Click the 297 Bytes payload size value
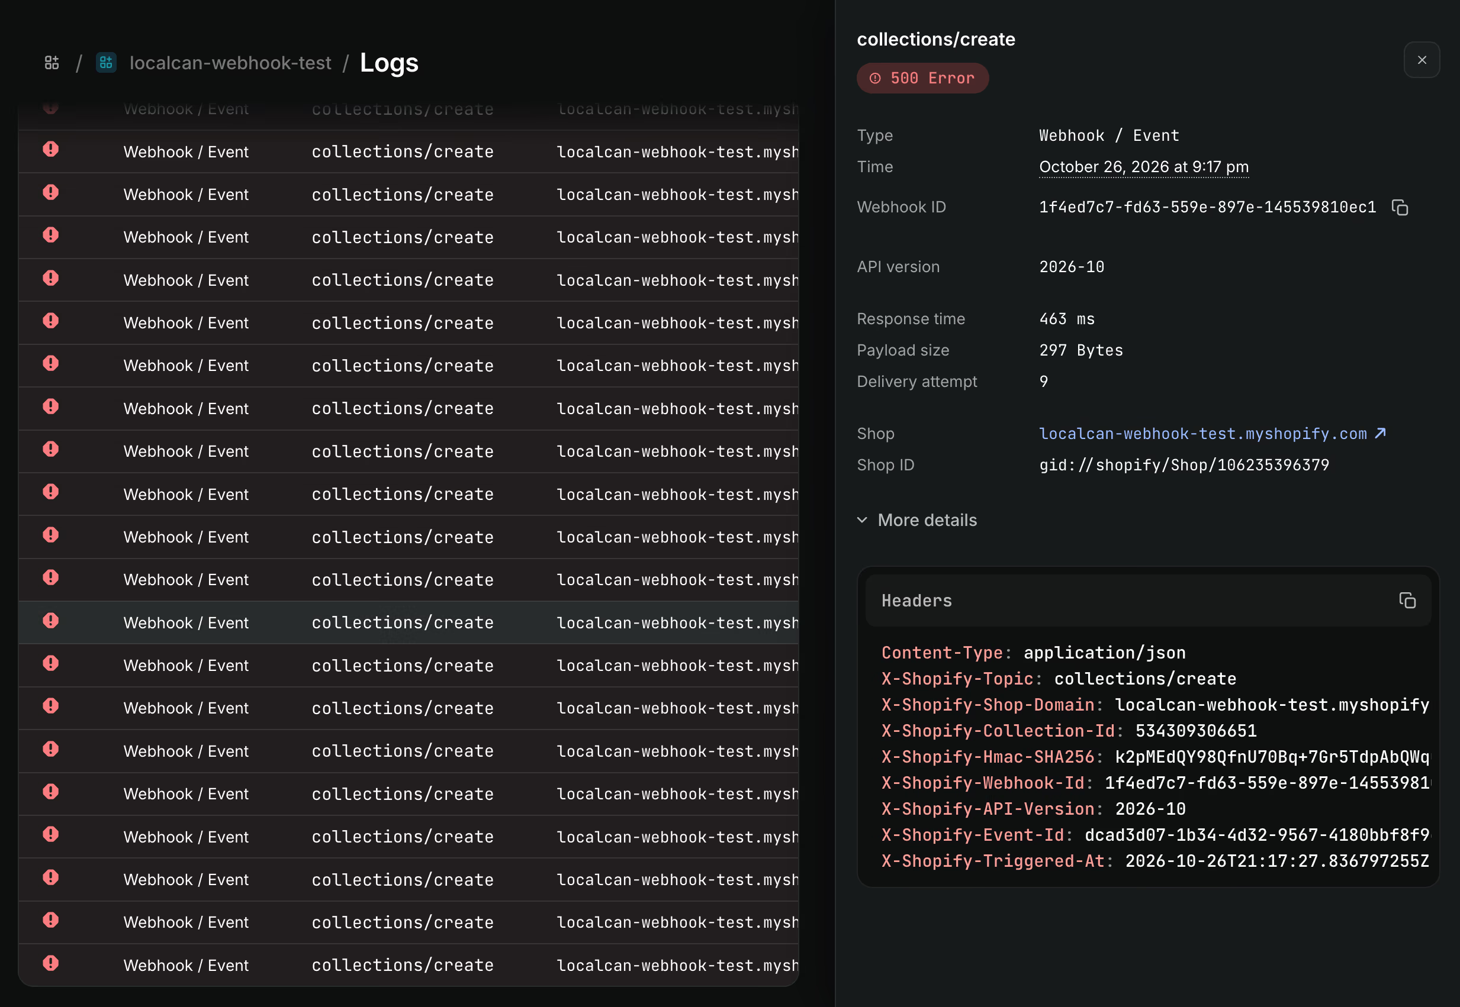 (1080, 350)
